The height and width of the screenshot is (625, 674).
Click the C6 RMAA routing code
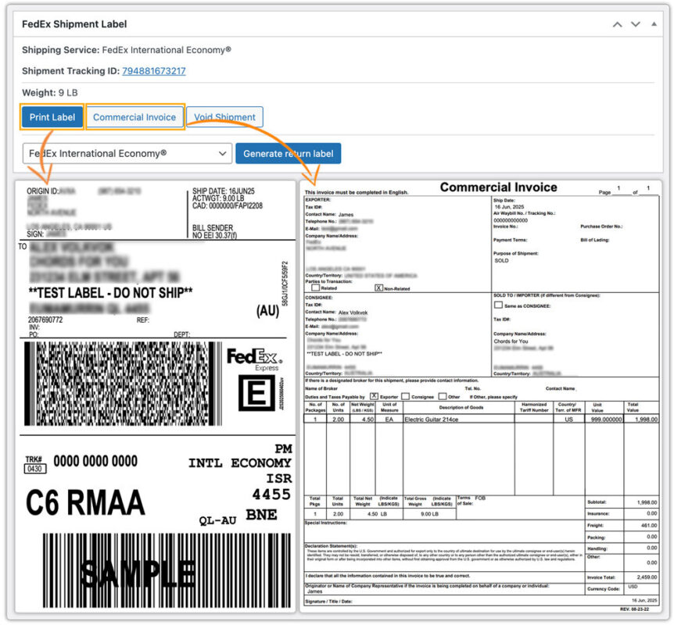[x=85, y=502]
